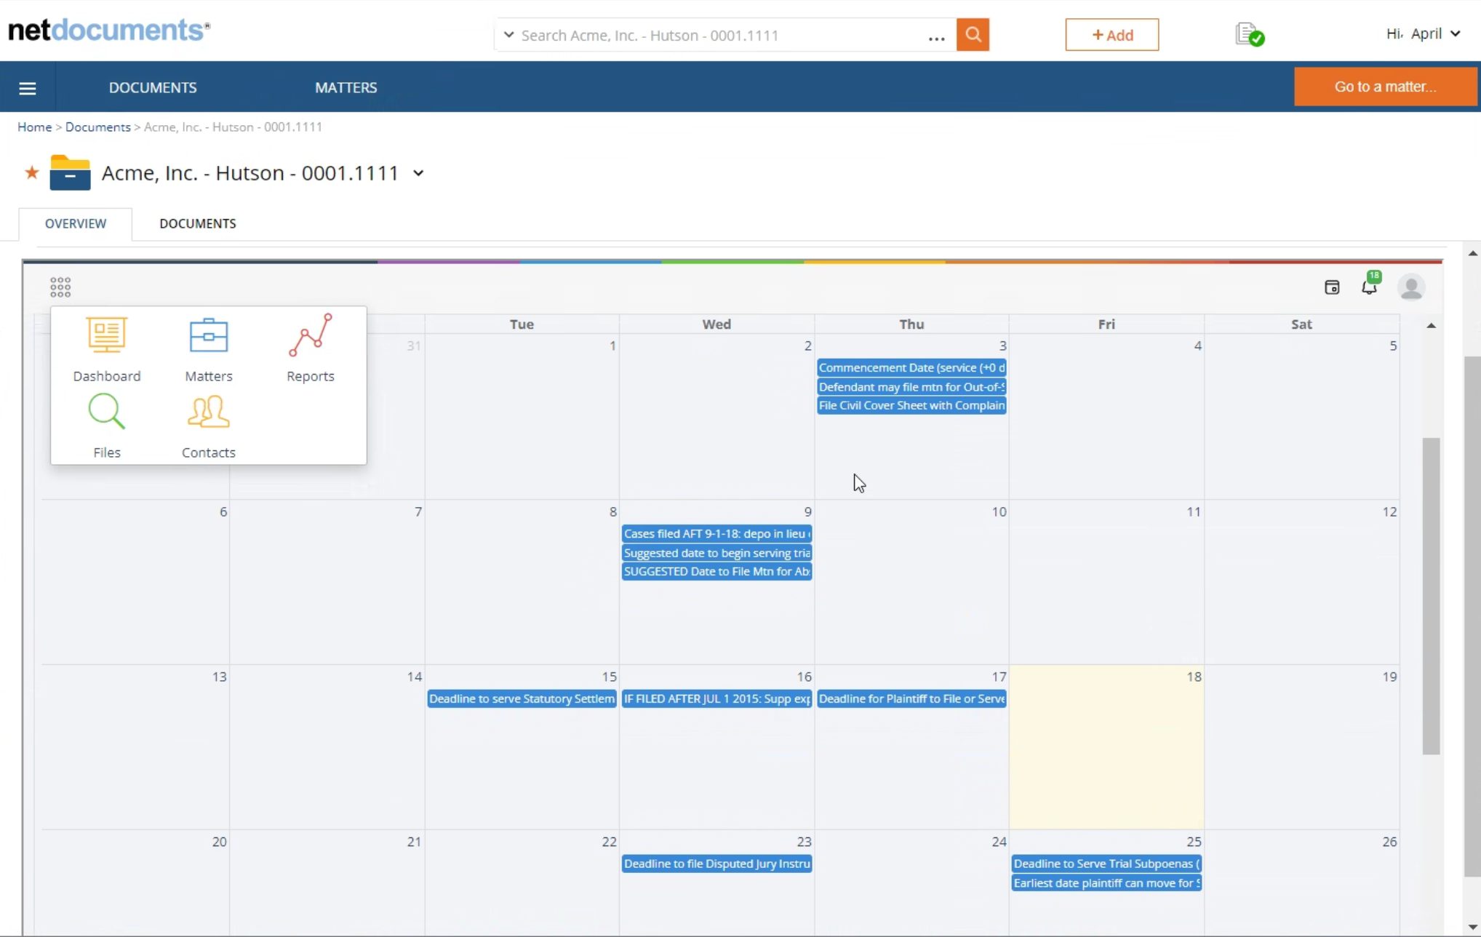The height and width of the screenshot is (937, 1481).
Task: Open Suggested date to begin serving event
Action: (x=716, y=553)
